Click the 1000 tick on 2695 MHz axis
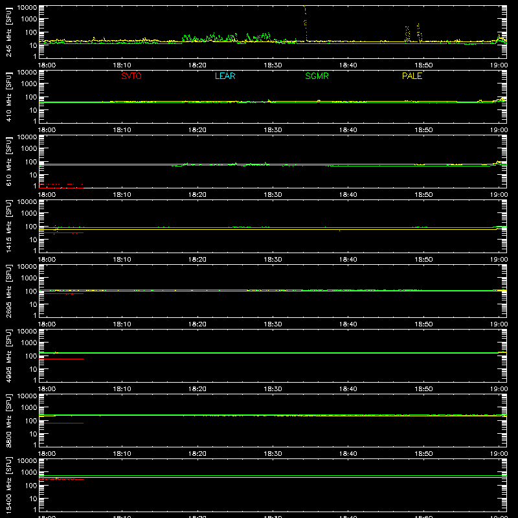 tap(29, 278)
